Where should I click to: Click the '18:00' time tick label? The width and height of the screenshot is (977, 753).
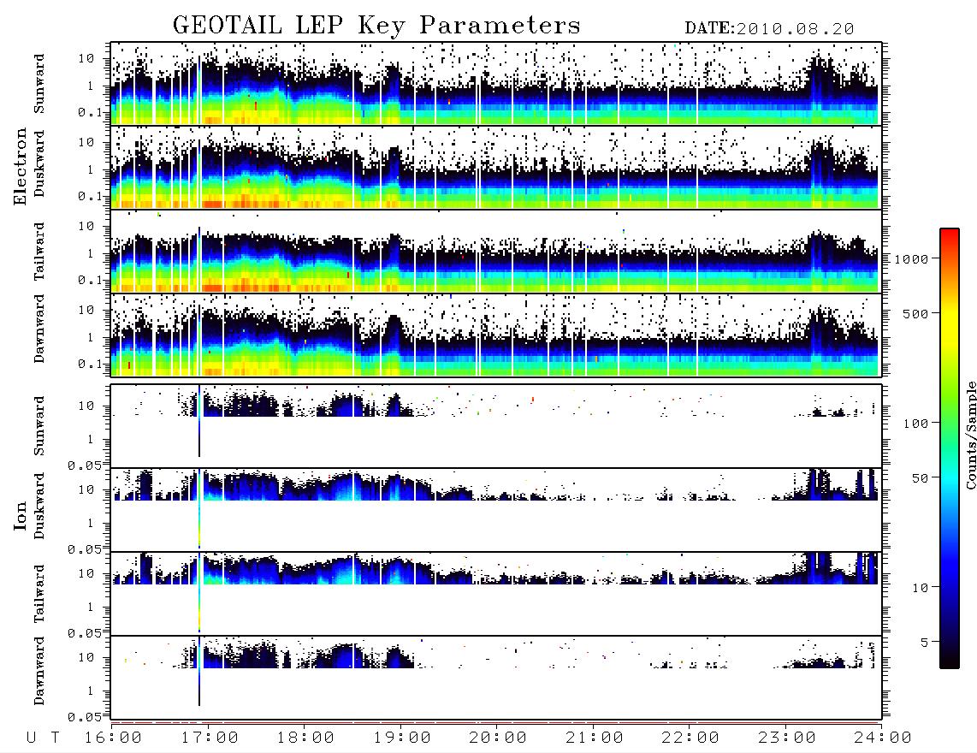point(305,738)
